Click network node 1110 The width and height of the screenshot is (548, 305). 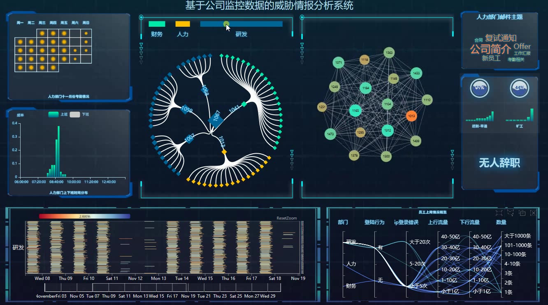tap(427, 100)
